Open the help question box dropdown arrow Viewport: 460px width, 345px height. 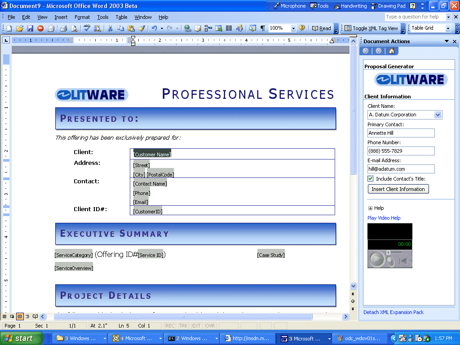click(448, 17)
